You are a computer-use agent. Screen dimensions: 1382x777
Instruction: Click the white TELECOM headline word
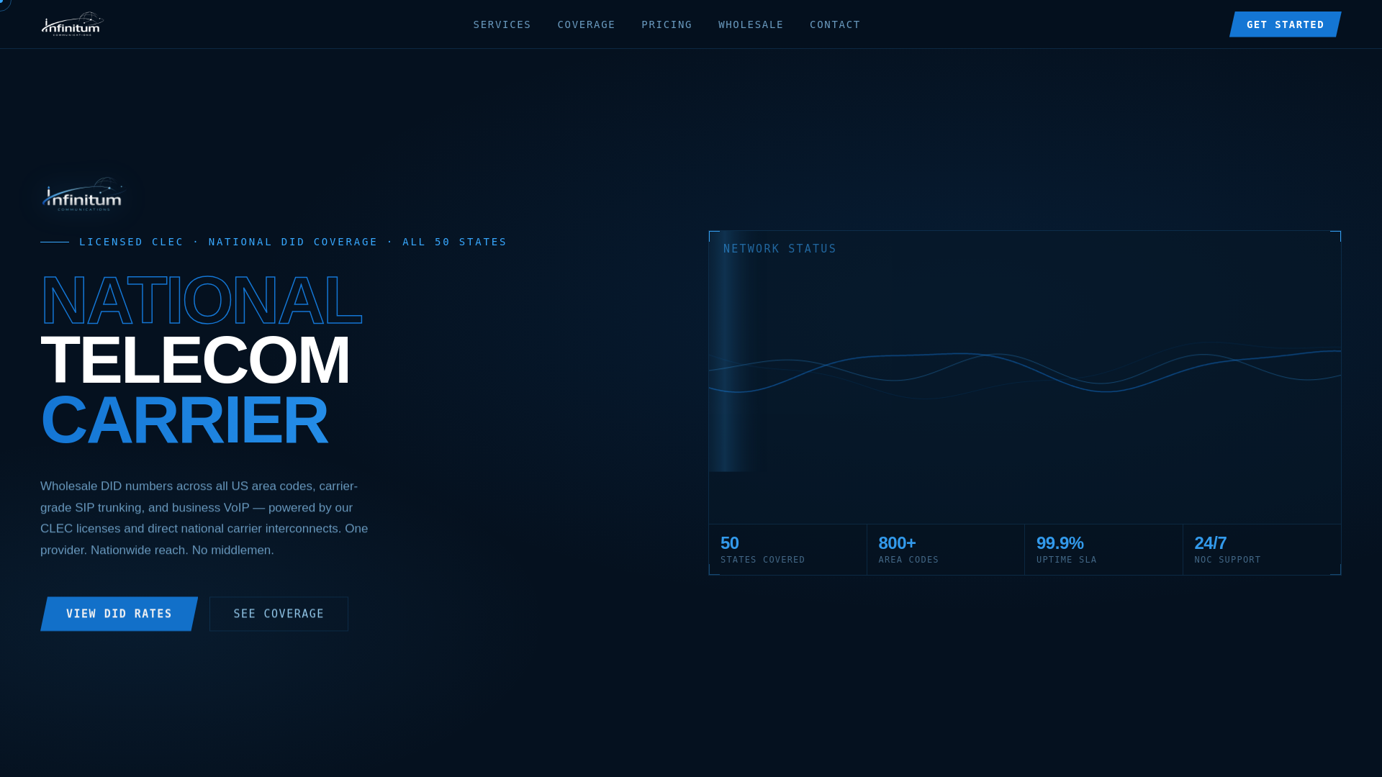click(x=195, y=360)
